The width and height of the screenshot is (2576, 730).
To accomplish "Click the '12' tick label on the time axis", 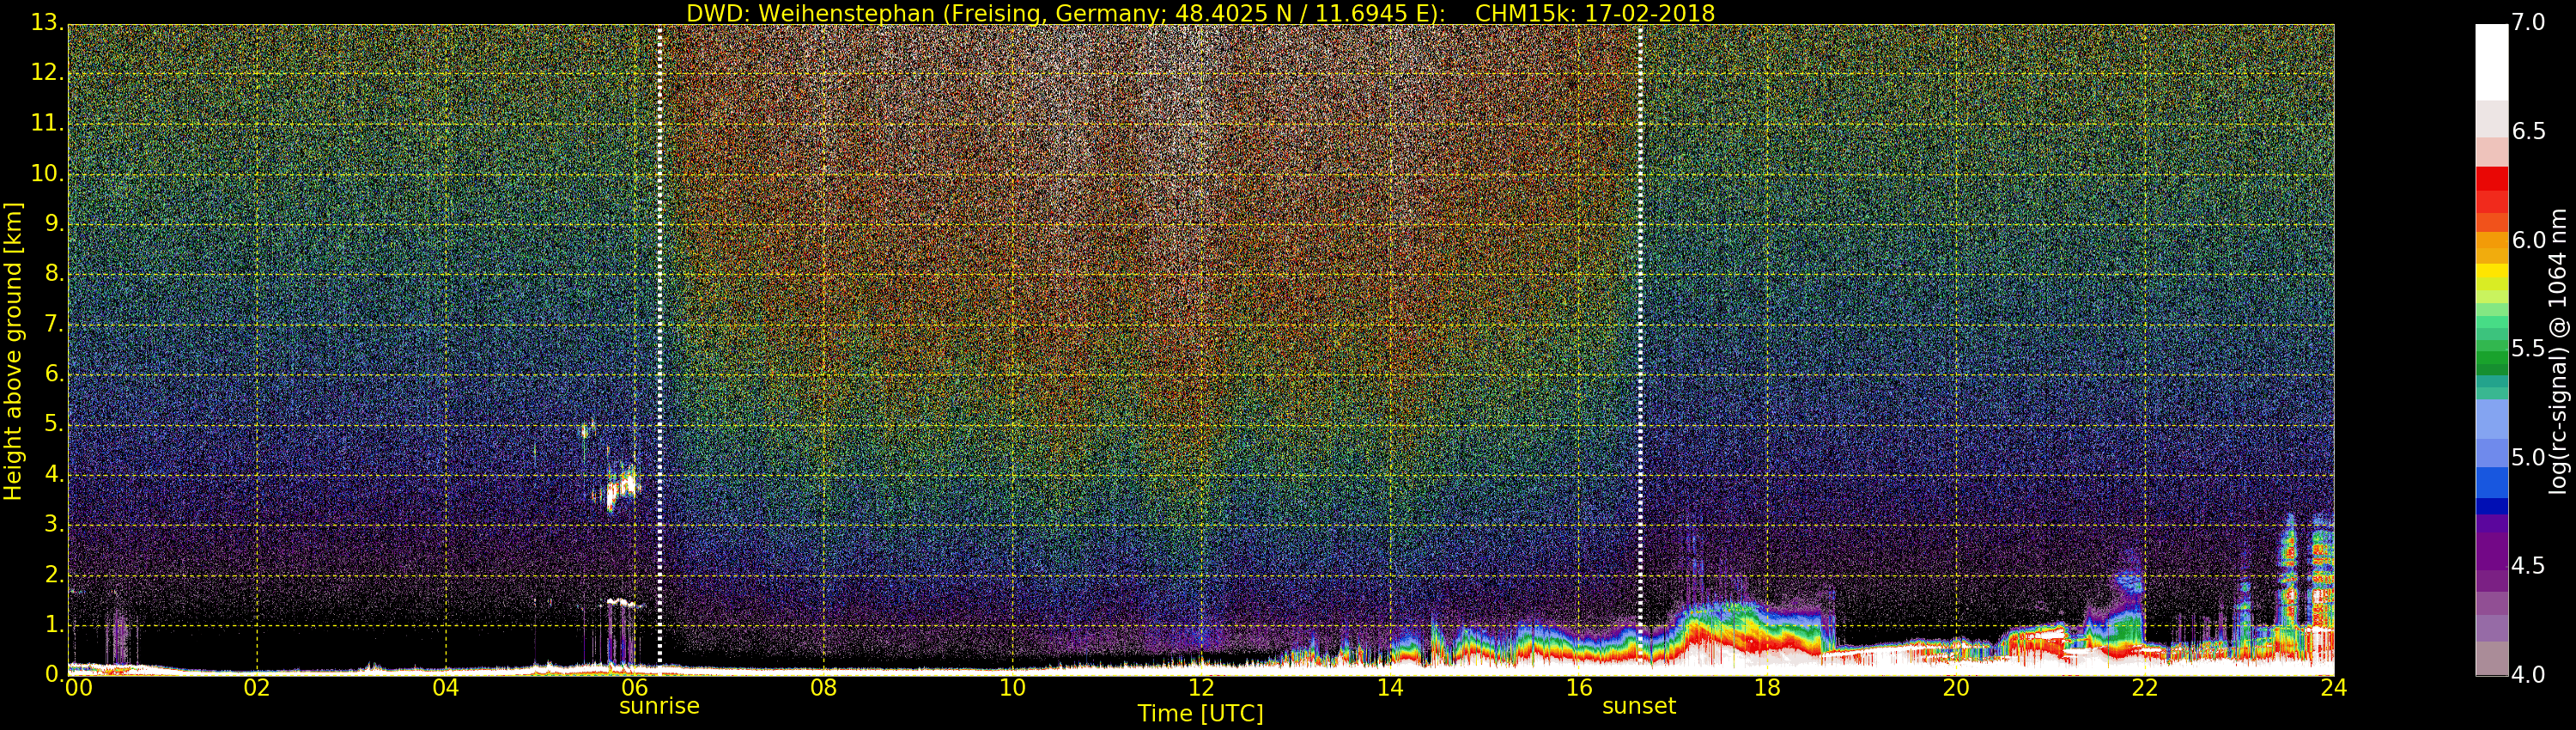I will point(1201,688).
